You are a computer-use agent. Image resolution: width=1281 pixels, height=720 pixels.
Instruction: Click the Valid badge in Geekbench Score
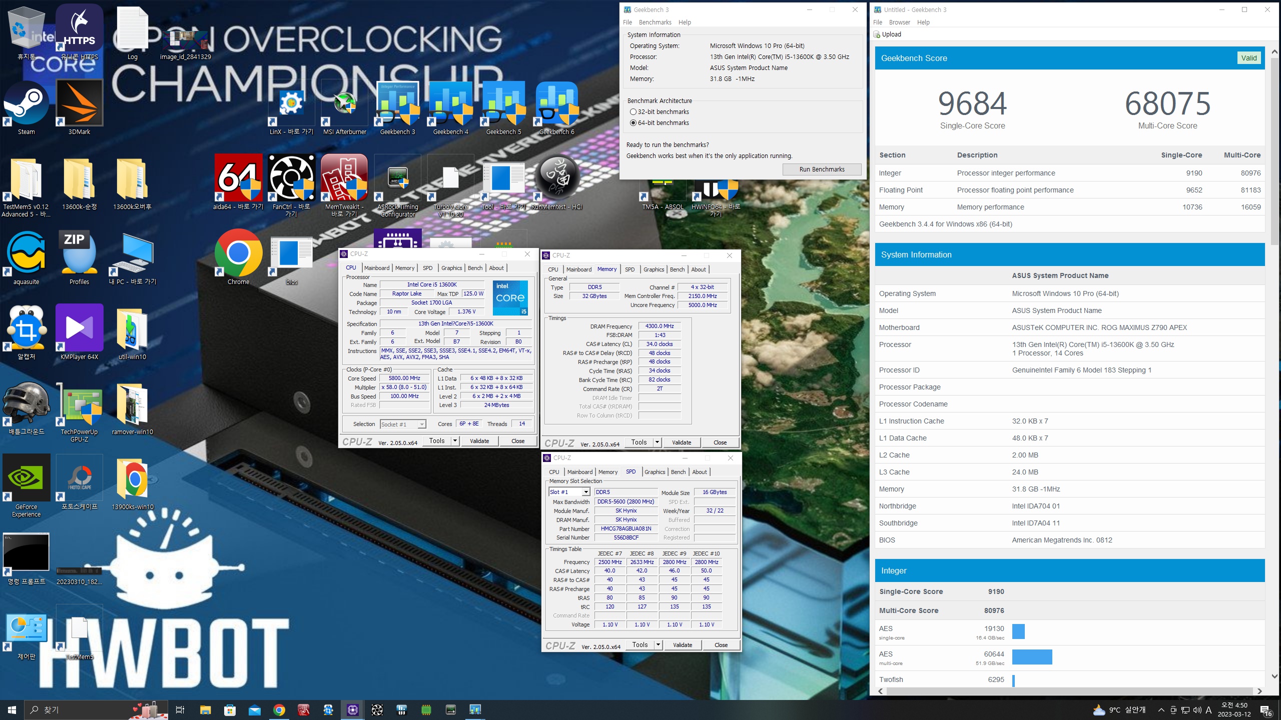(x=1249, y=58)
